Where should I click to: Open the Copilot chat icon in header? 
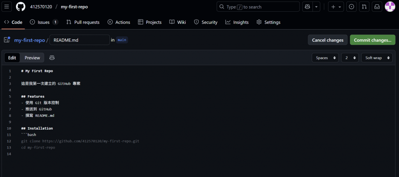307,7
